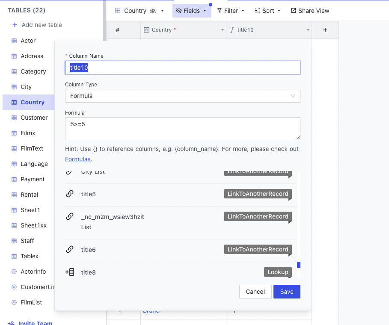389x325 pixels.
Task: Save the title10 formula column
Action: point(286,292)
